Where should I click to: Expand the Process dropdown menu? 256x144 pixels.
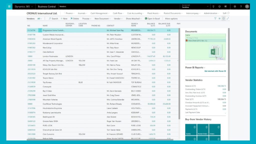87,19
